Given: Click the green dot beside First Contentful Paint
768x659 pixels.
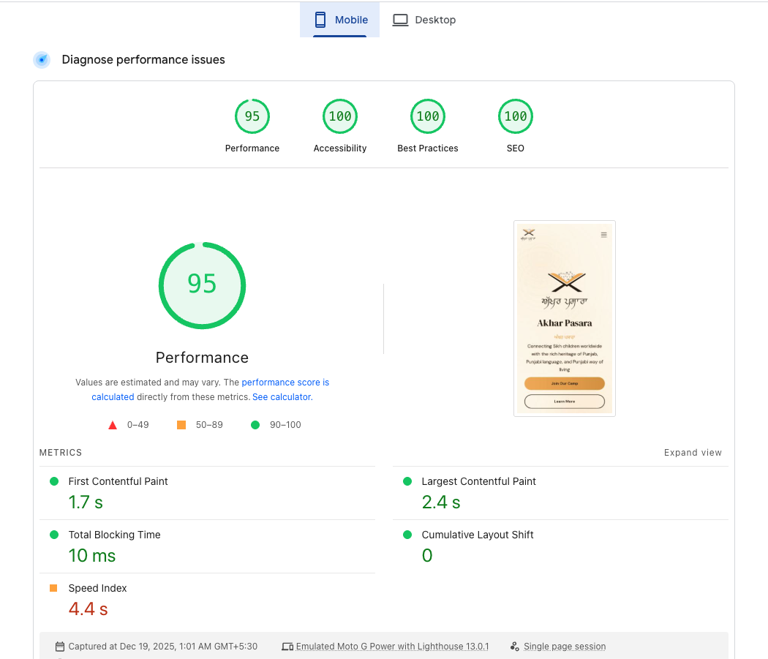Looking at the screenshot, I should coord(53,481).
